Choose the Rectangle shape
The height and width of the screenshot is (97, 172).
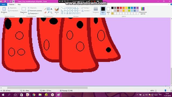point(70,8)
